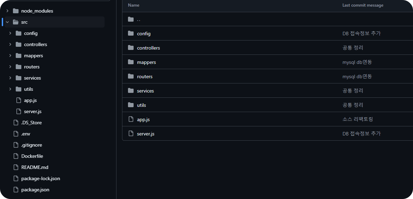
Task: Open the server.js file link in file table
Action: coord(146,134)
